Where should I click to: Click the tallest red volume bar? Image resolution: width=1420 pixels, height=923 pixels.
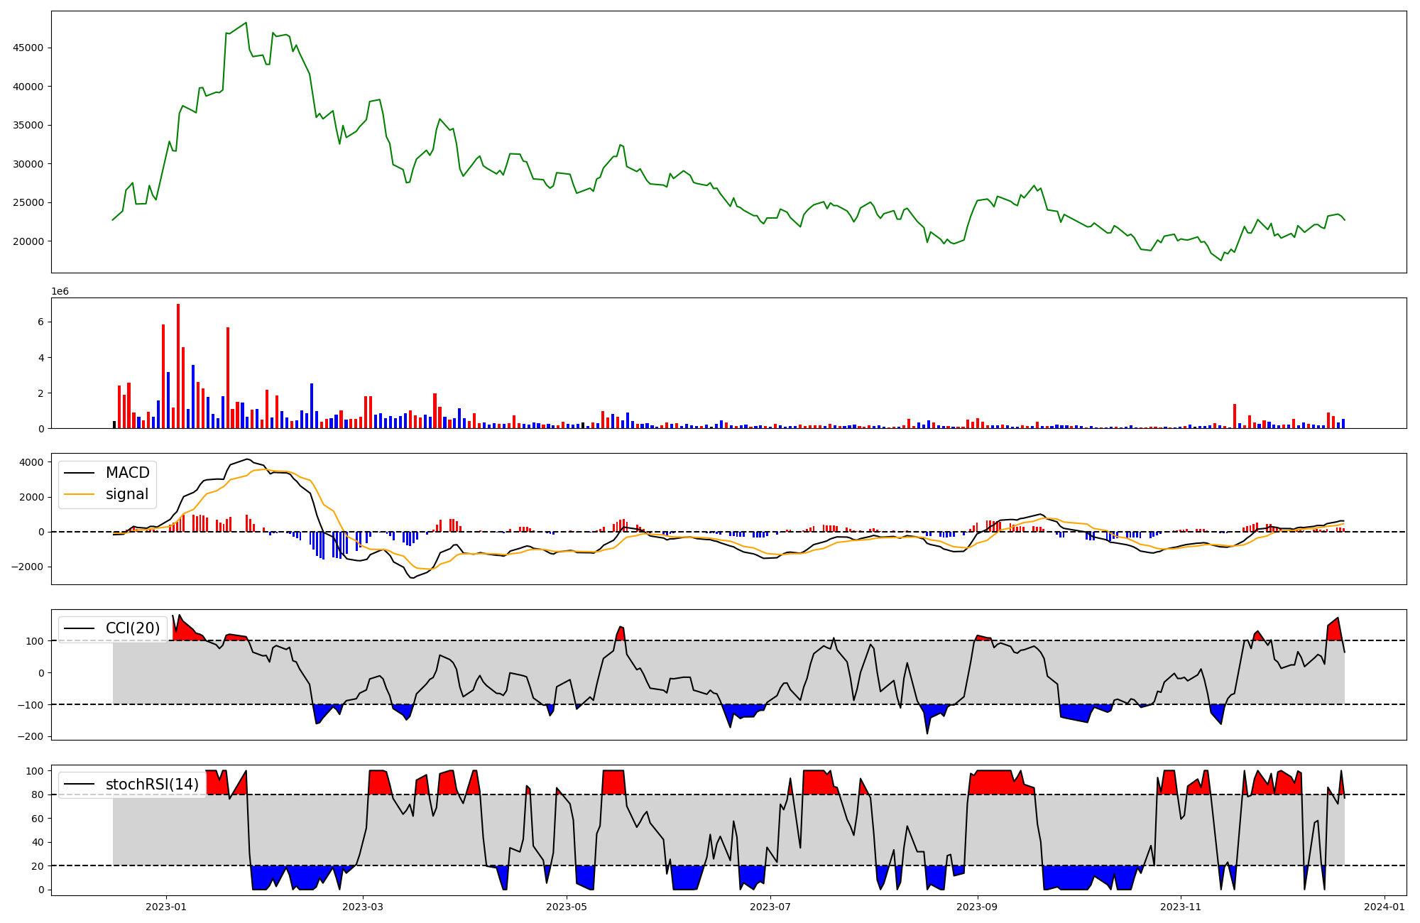[178, 366]
